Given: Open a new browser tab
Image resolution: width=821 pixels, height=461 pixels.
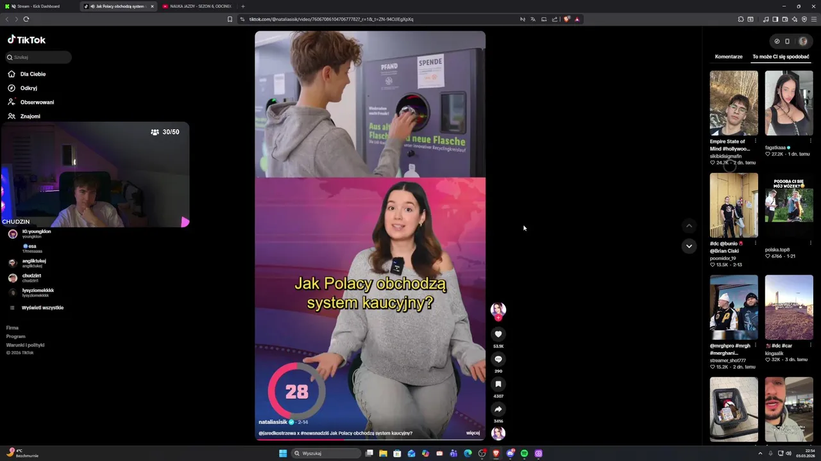Looking at the screenshot, I should click(242, 6).
